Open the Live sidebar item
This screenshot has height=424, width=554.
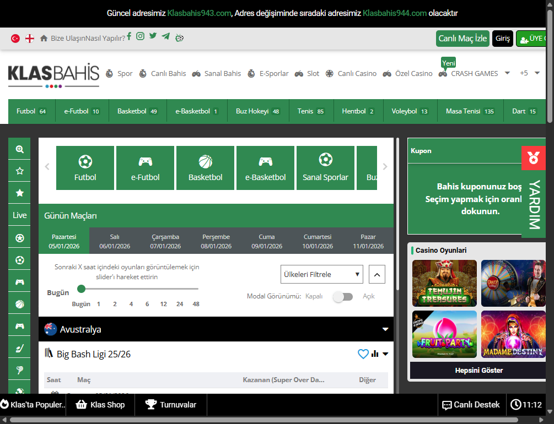pyautogui.click(x=19, y=215)
